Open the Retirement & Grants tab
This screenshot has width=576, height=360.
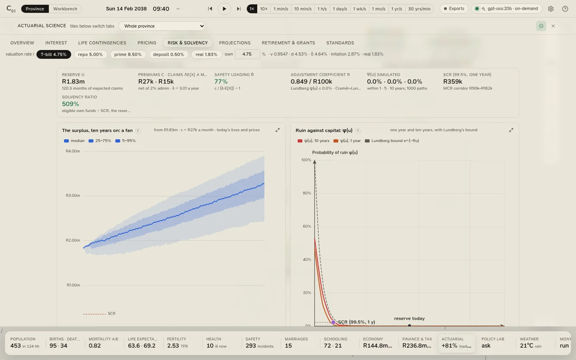pos(288,43)
